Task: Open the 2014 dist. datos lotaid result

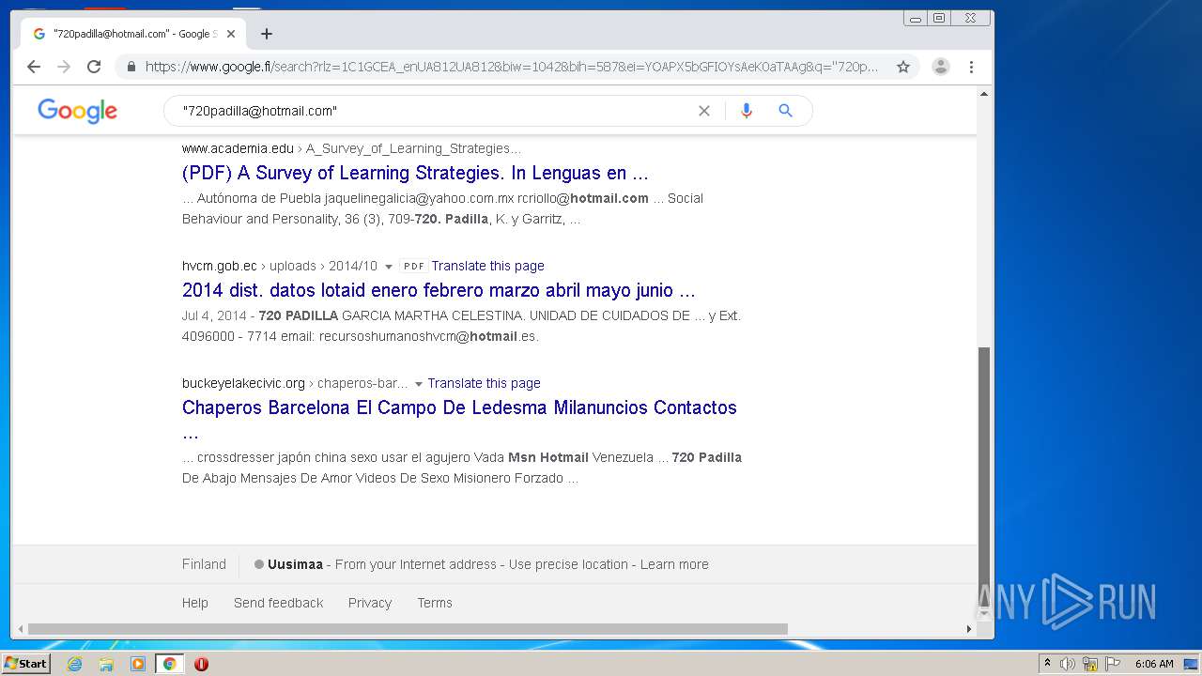Action: click(x=439, y=290)
